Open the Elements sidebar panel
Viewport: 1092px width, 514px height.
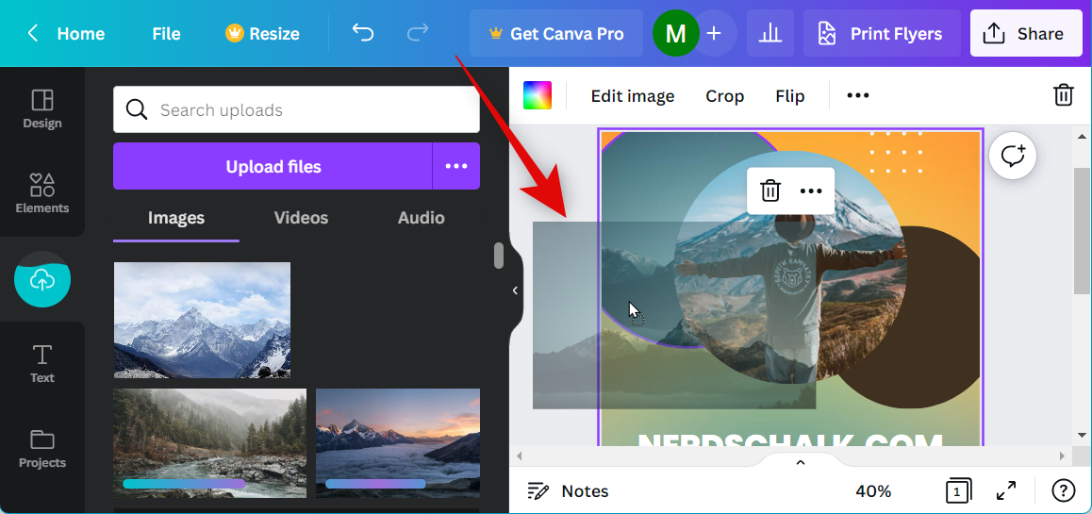[x=42, y=193]
